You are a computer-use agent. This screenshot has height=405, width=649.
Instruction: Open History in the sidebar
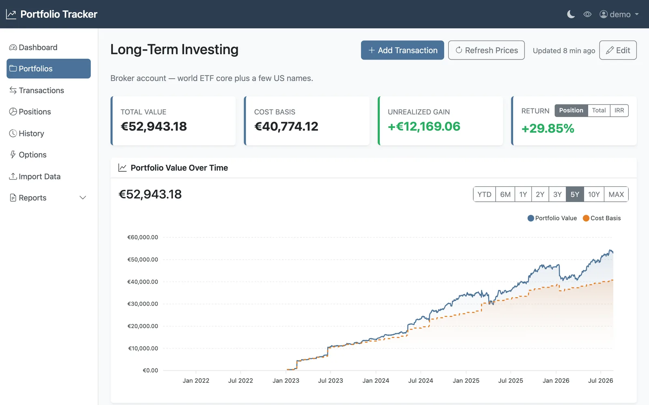pyautogui.click(x=49, y=133)
